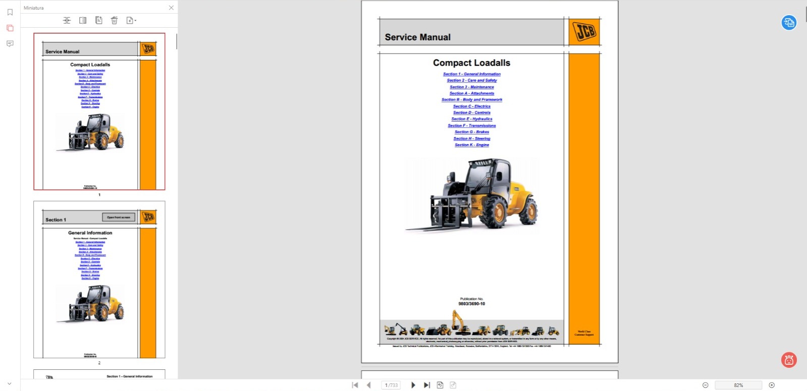This screenshot has height=391, width=807.
Task: Open Section B - Body and Framework link
Action: tap(472, 100)
